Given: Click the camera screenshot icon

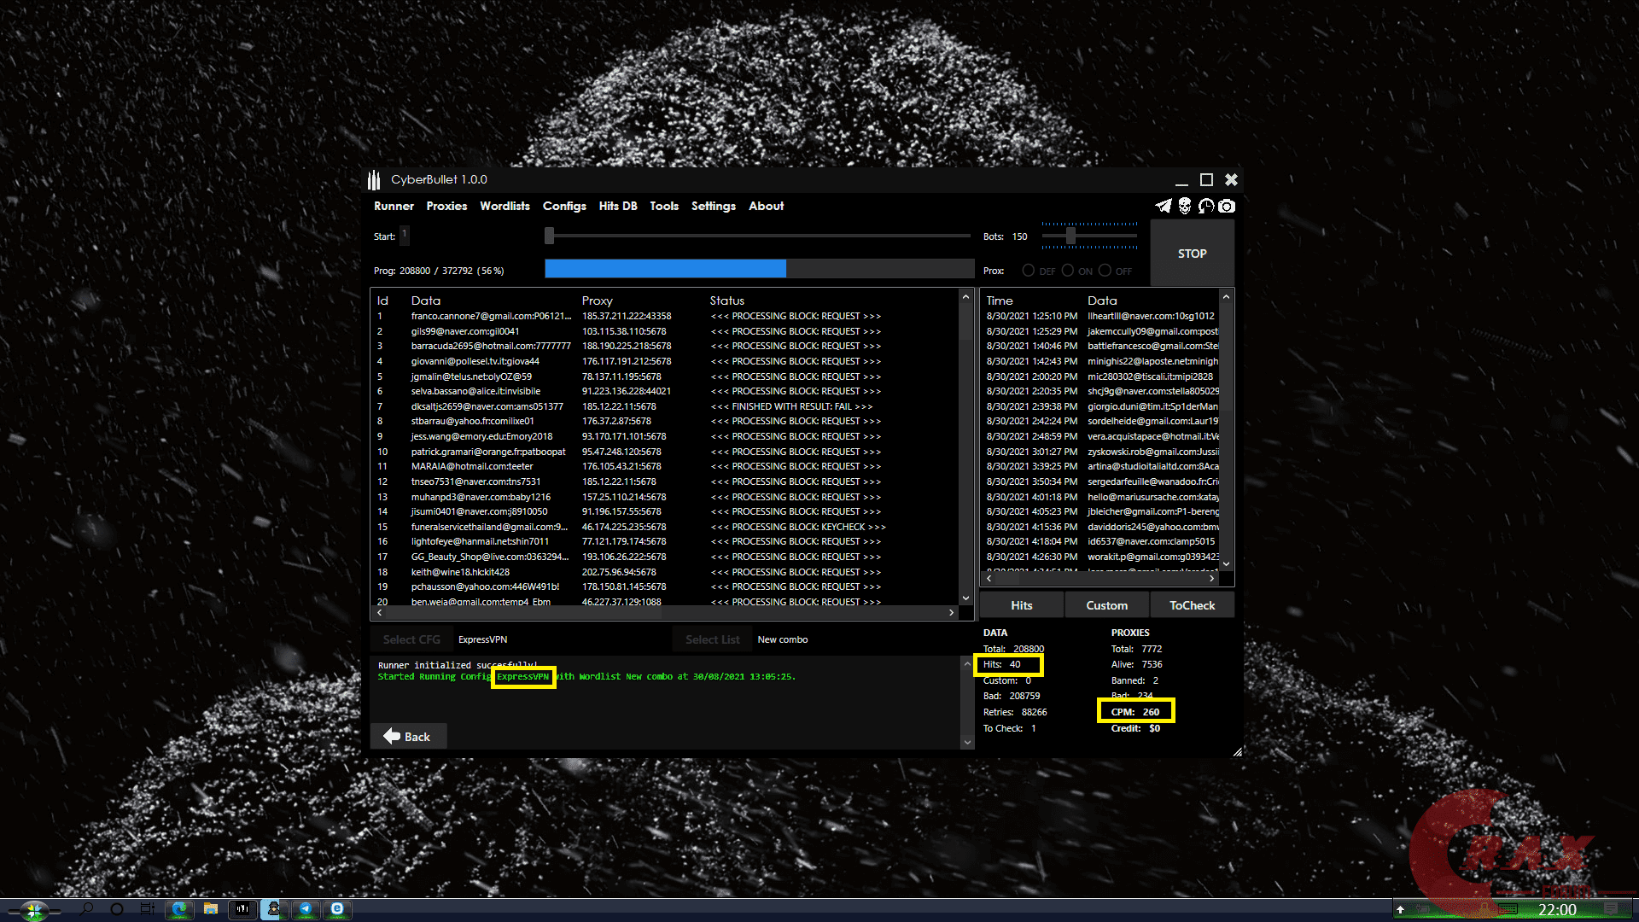Looking at the screenshot, I should [x=1227, y=207].
